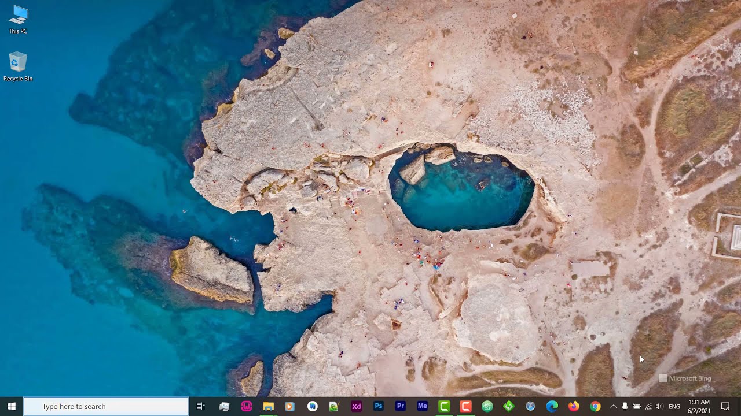
Task: Open the Windows Start menu
Action: click(11, 406)
